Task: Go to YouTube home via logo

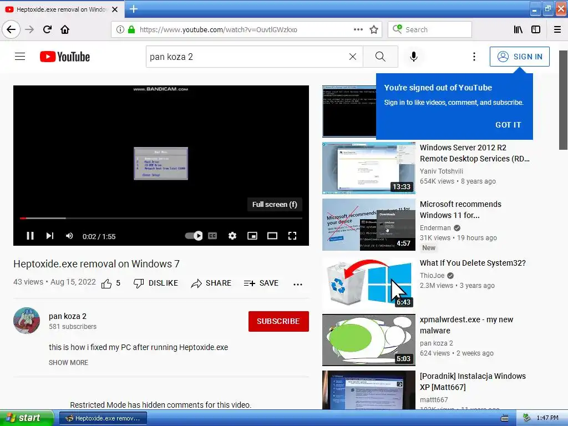Action: [x=65, y=57]
